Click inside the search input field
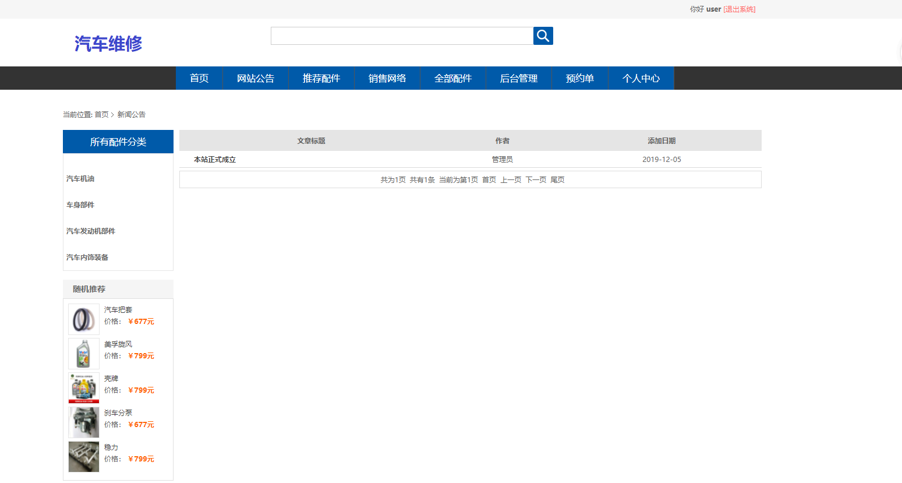Viewport: 902px width, 483px height. pyautogui.click(x=402, y=36)
